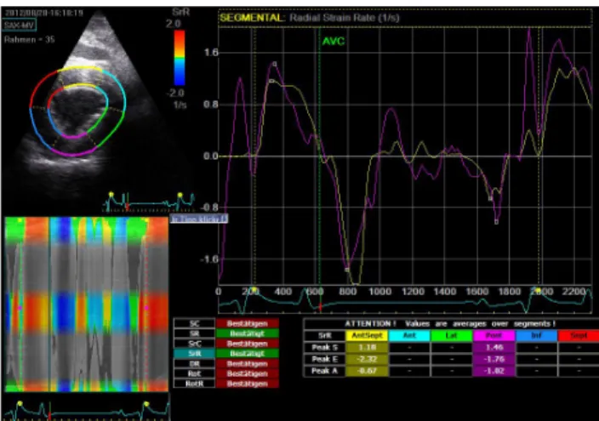Image resolution: width=599 pixels, height=421 pixels.
Task: Click the AntSept Peak S value 1.18
Action: (x=367, y=347)
